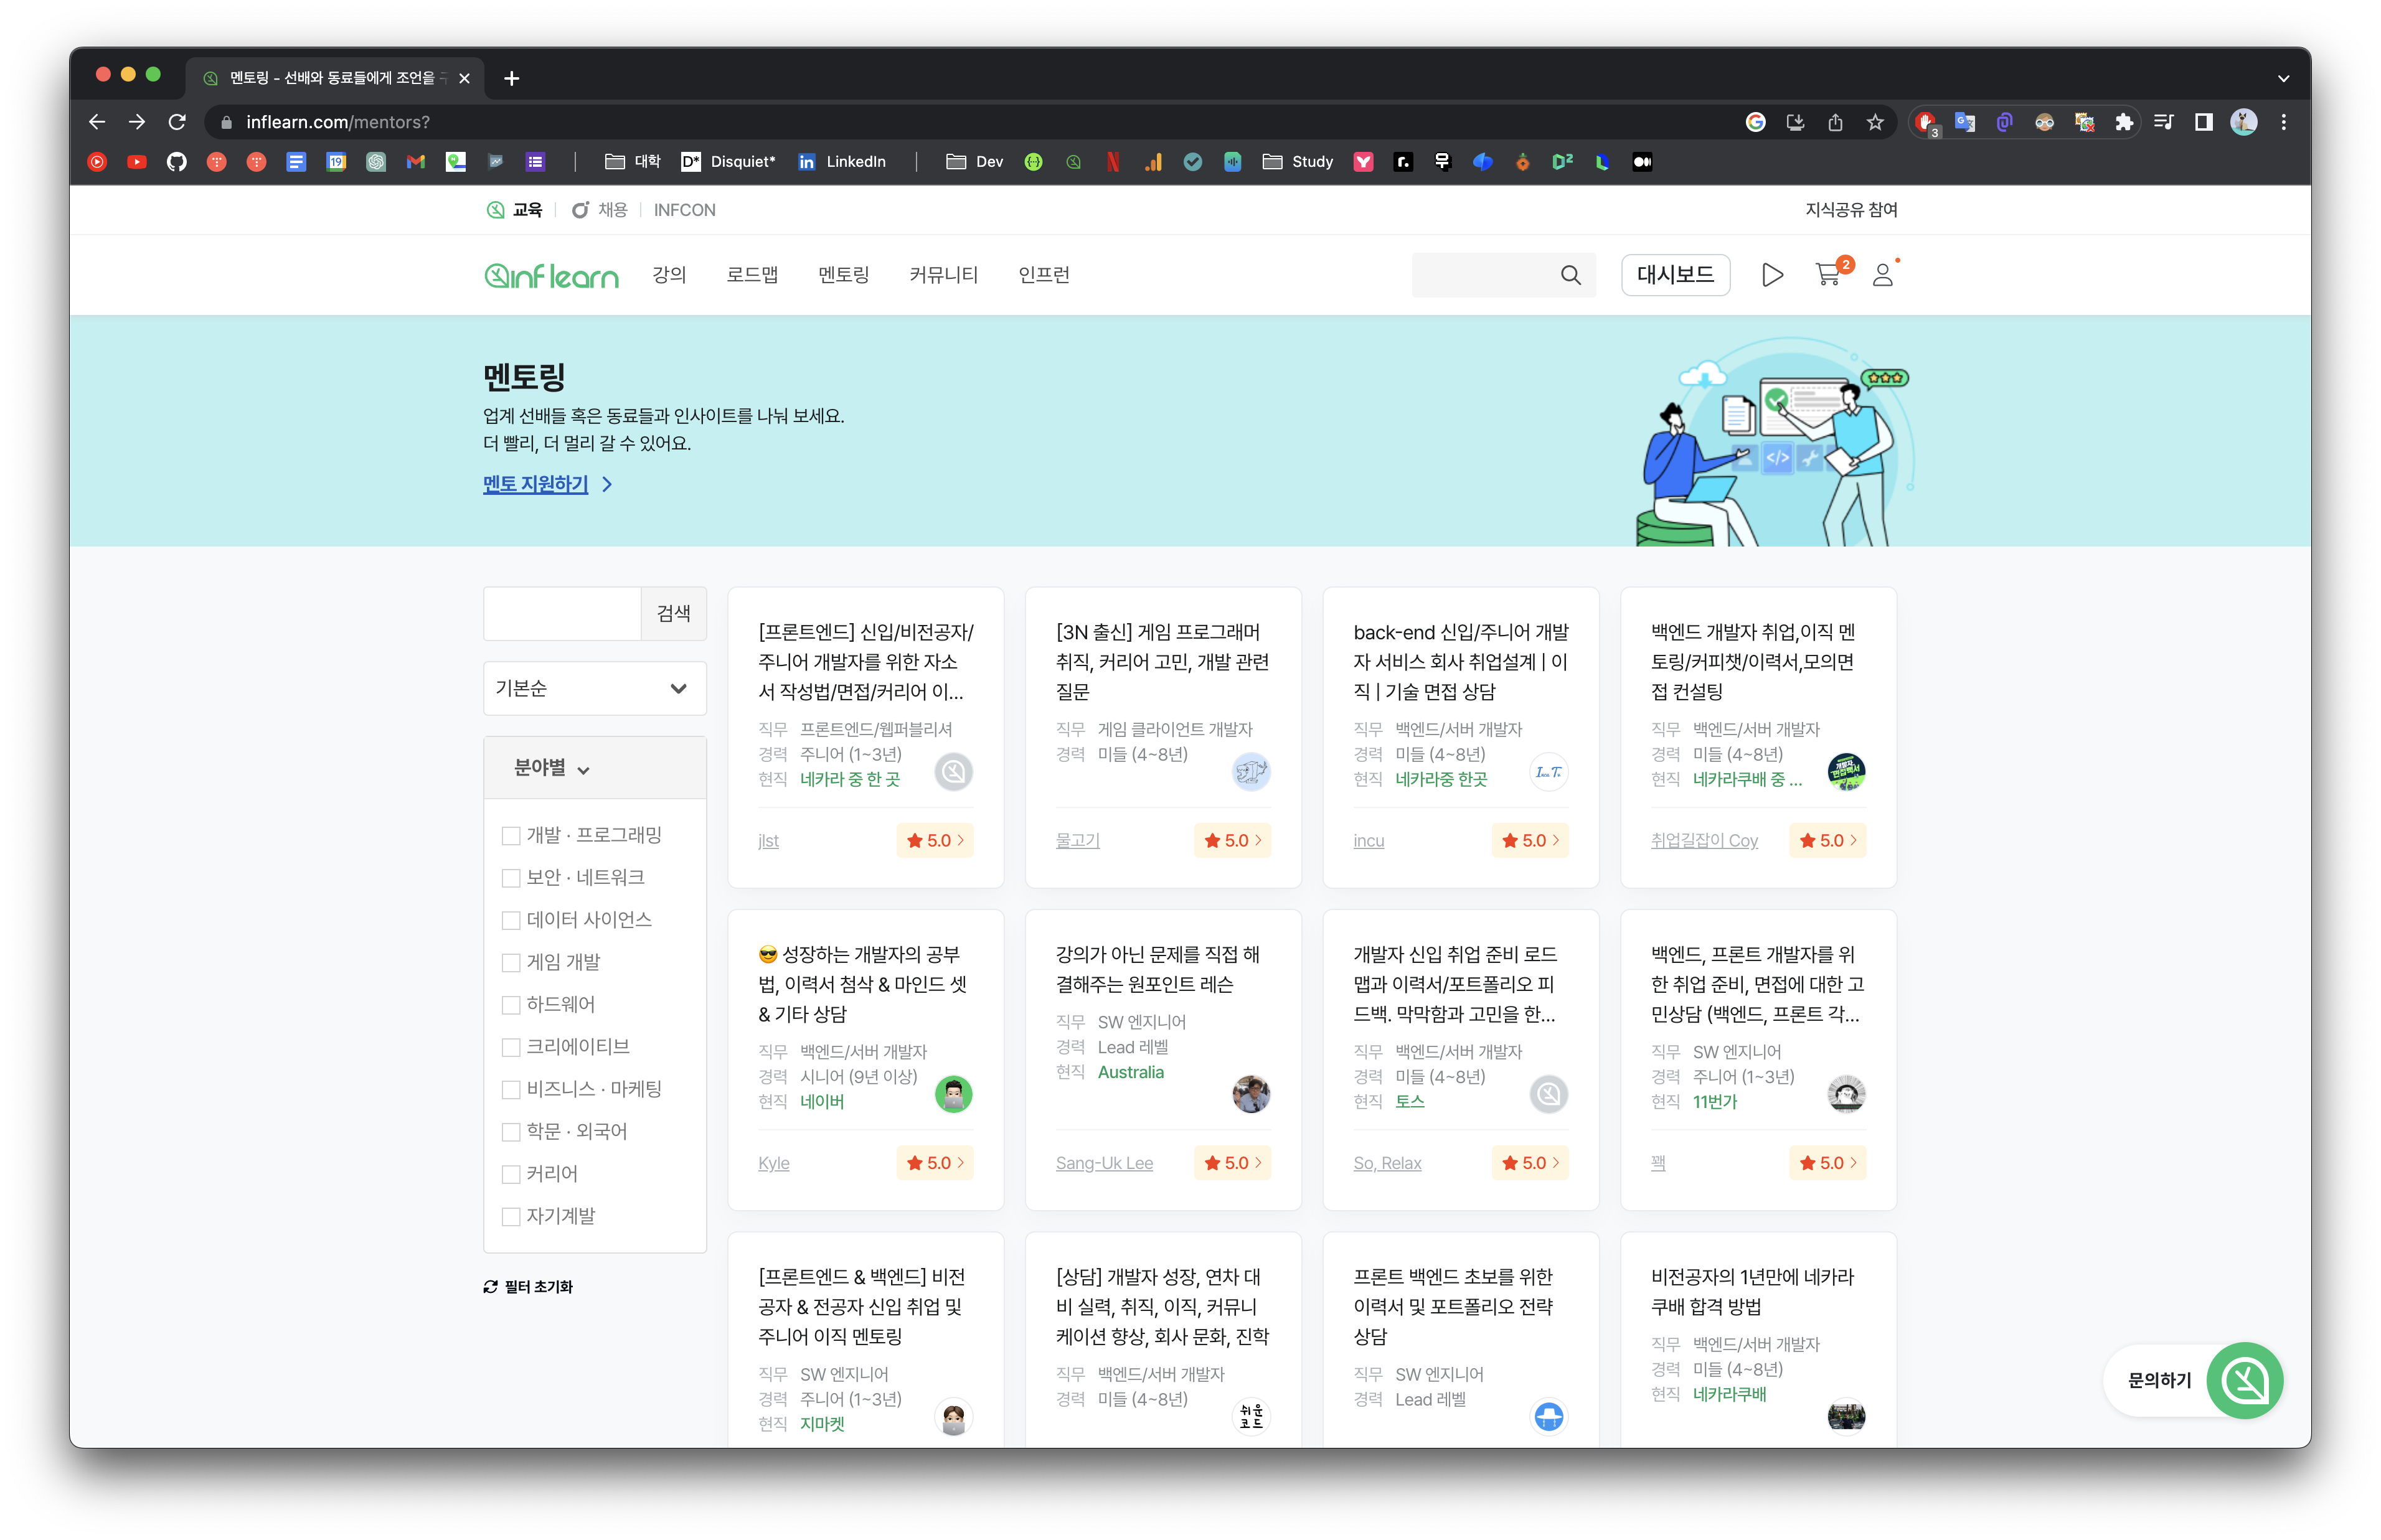Click the magnifier search icon in header
2381x1540 pixels.
point(1570,275)
